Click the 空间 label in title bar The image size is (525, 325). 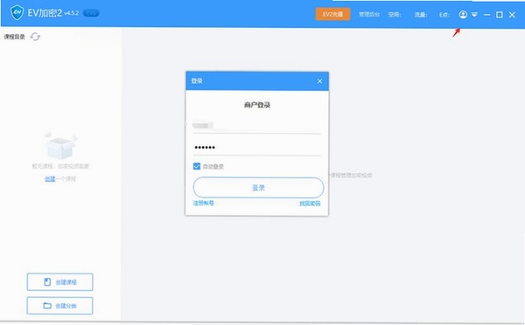[x=395, y=15]
